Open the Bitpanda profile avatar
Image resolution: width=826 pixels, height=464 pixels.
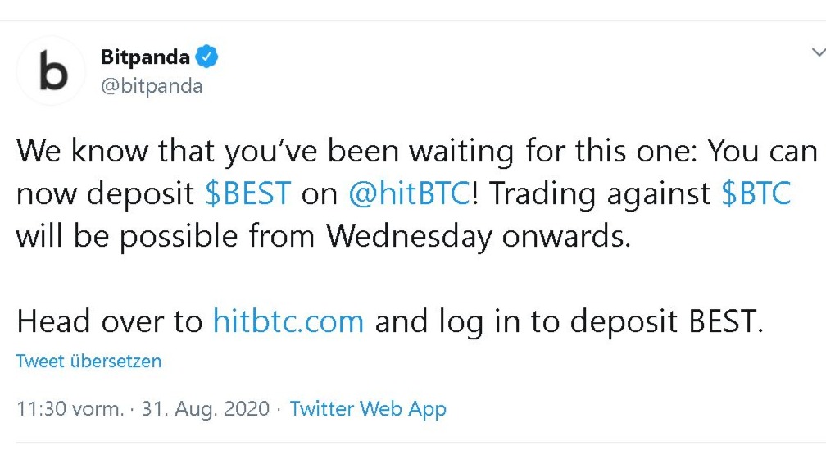pyautogui.click(x=51, y=71)
